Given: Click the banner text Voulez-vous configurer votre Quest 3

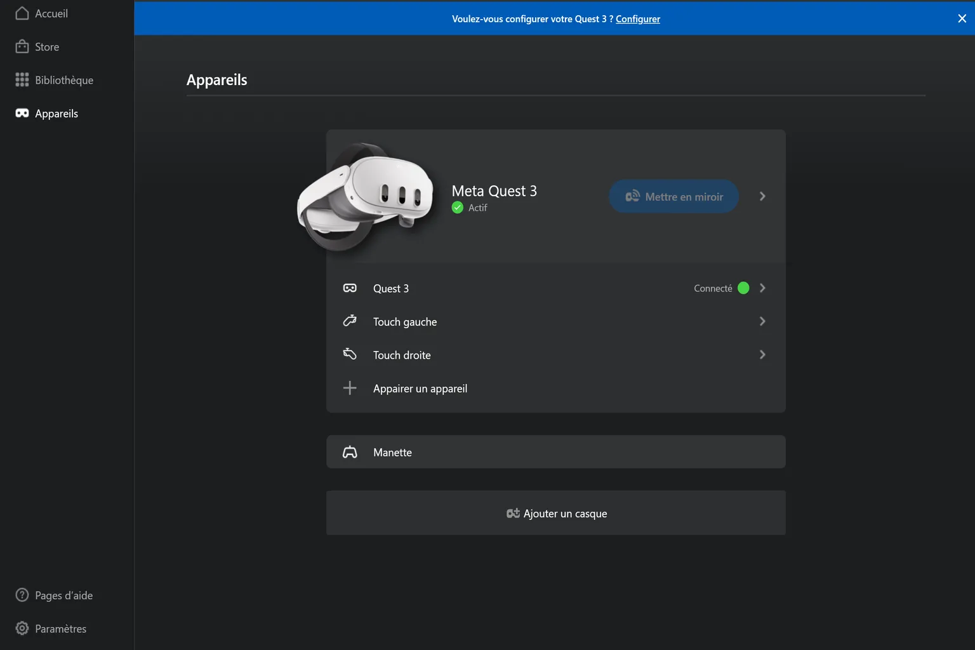Looking at the screenshot, I should [532, 19].
